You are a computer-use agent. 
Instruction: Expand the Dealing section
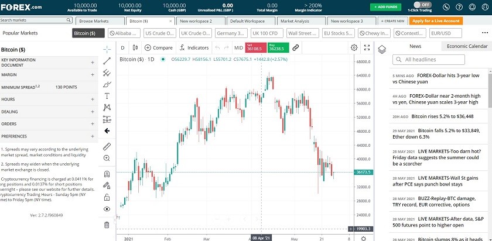[x=93, y=112]
